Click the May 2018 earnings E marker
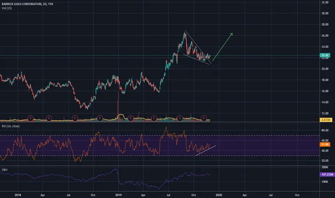 (x=49, y=118)
